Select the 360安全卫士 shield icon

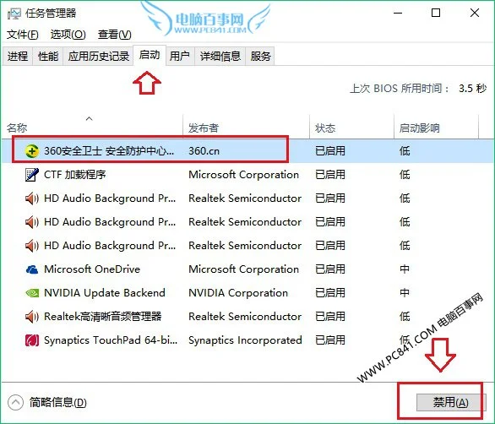32,151
